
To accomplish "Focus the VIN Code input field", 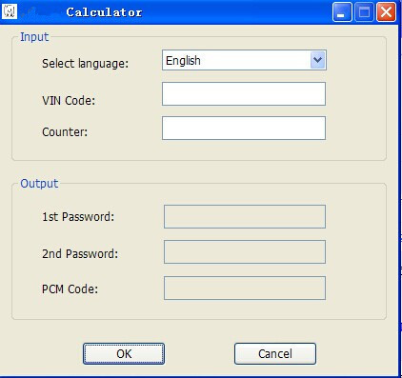I will pyautogui.click(x=244, y=94).
